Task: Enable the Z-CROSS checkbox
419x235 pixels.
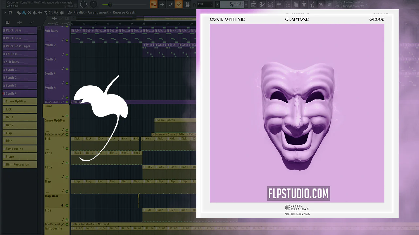Action: (57, 23)
